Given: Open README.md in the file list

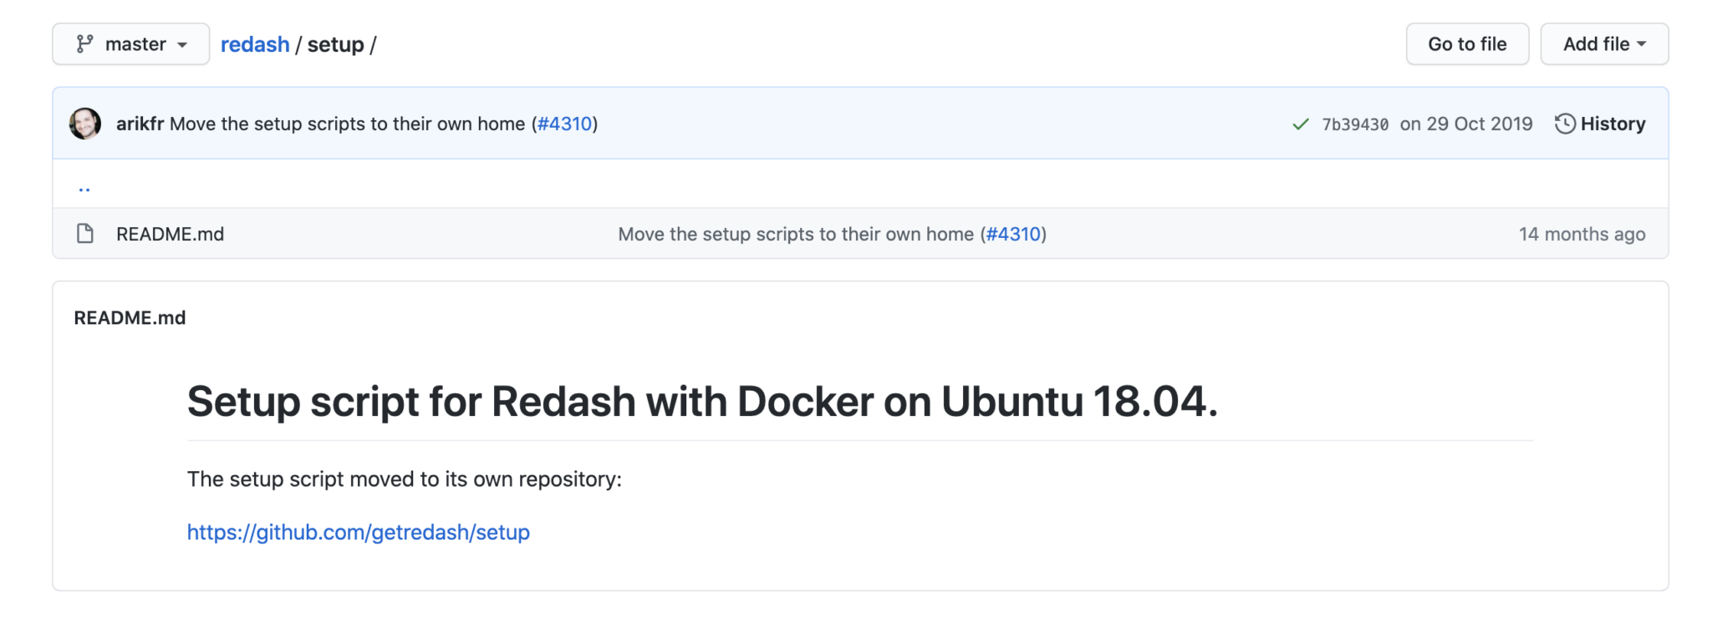Looking at the screenshot, I should click(170, 234).
